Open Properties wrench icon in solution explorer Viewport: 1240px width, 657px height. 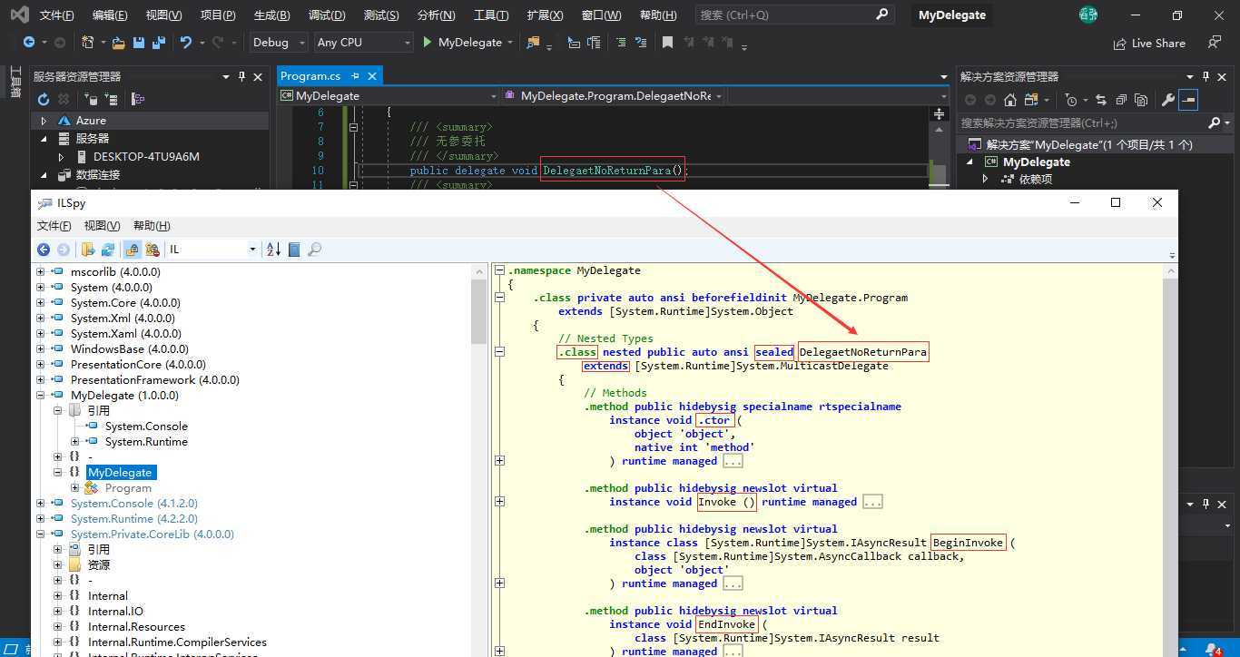pyautogui.click(x=1168, y=100)
